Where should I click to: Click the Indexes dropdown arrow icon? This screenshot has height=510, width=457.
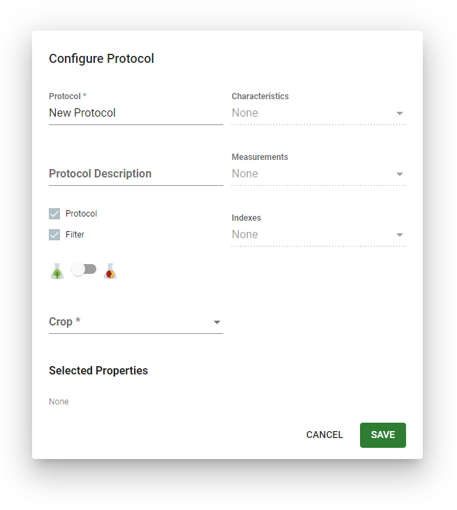coord(400,235)
